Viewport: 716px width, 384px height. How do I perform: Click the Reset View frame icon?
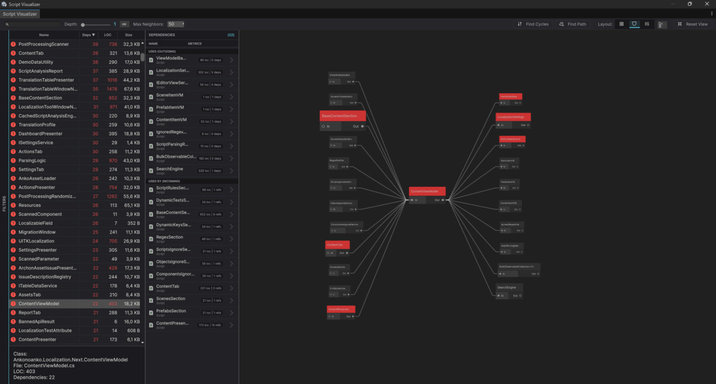[680, 24]
